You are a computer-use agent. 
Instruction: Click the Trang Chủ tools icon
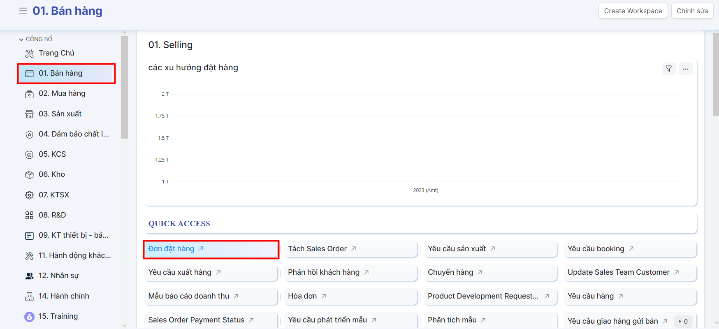[29, 53]
